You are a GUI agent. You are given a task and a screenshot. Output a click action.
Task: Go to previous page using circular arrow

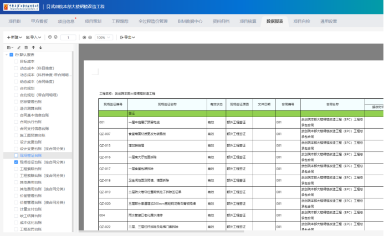point(49,38)
